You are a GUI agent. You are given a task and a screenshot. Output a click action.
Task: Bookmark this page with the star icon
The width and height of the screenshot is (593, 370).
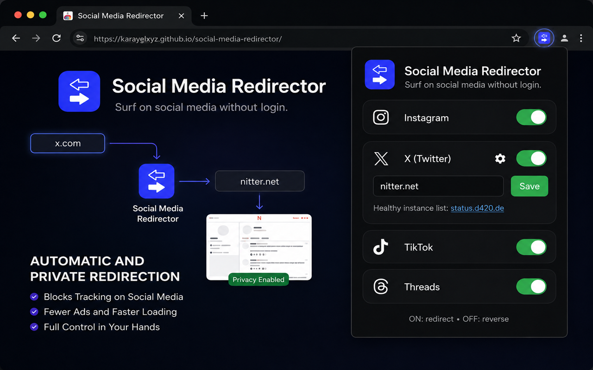516,38
